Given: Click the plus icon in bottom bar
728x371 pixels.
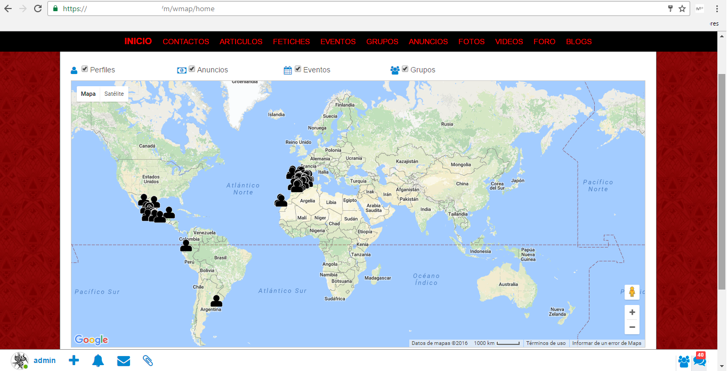Looking at the screenshot, I should [74, 360].
